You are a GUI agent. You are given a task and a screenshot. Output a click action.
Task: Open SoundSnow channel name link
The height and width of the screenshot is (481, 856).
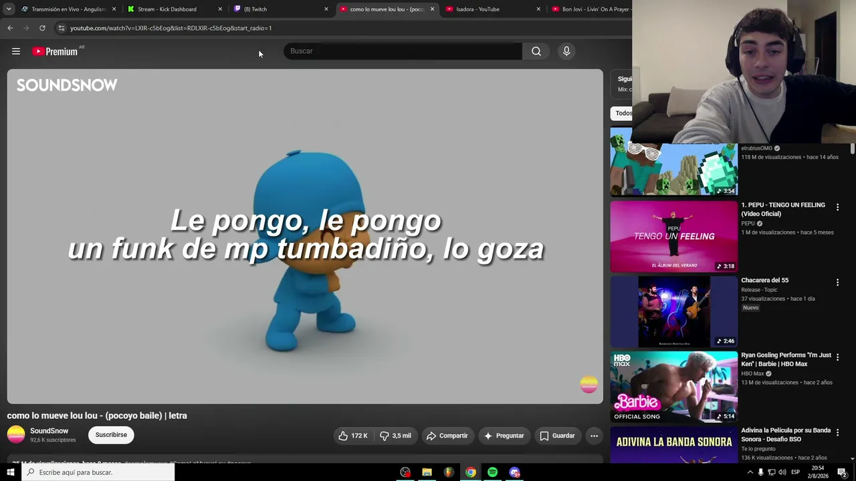click(x=49, y=431)
